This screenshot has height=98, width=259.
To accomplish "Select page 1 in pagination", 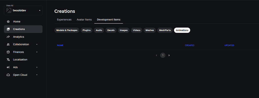I will click(x=163, y=55).
